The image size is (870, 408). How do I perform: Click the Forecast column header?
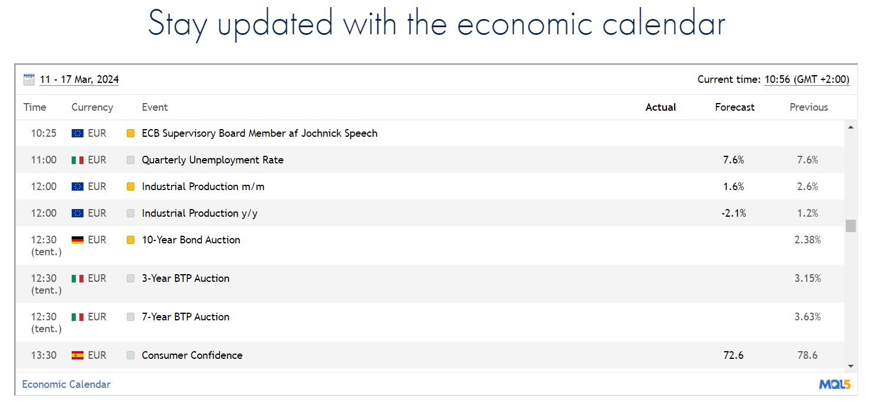734,107
